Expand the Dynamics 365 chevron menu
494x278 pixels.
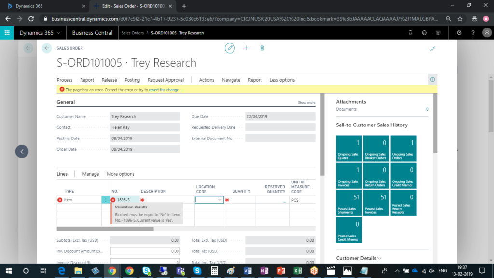coord(59,33)
